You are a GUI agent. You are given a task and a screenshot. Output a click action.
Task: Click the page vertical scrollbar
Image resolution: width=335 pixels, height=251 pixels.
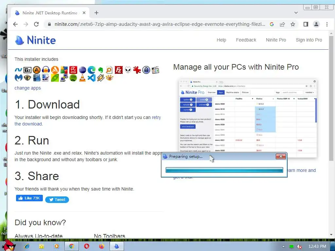point(331,98)
